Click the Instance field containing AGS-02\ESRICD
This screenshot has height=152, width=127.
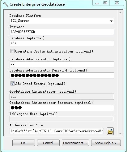[62, 32]
